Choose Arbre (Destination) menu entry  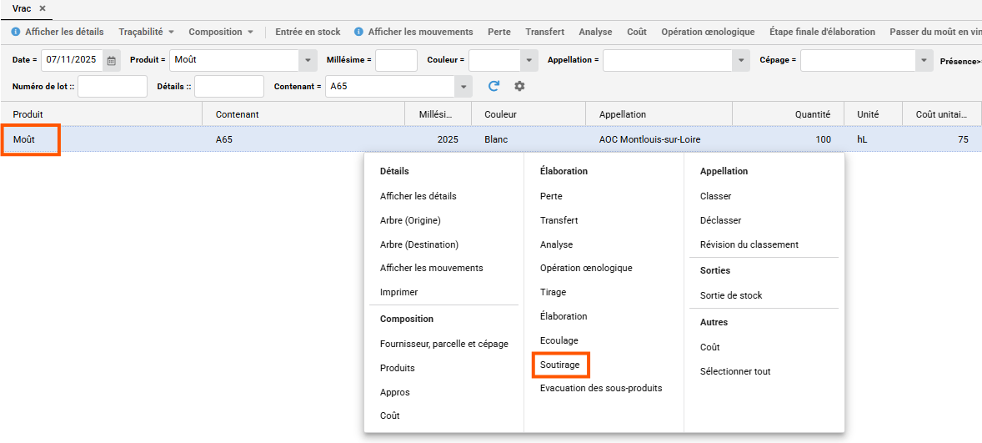coord(419,244)
